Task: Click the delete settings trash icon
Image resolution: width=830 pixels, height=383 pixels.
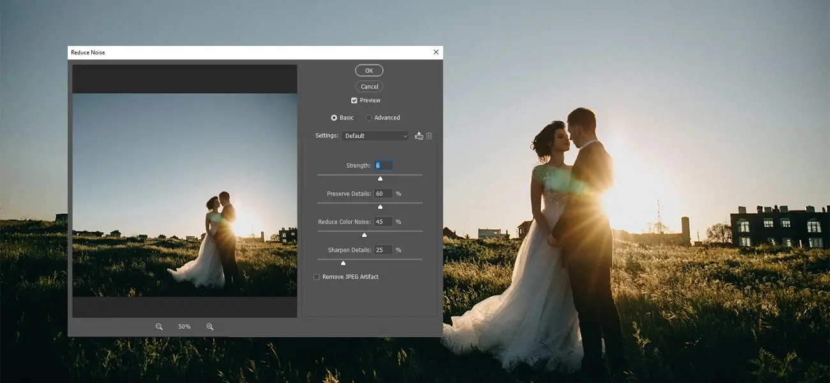Action: tap(429, 136)
